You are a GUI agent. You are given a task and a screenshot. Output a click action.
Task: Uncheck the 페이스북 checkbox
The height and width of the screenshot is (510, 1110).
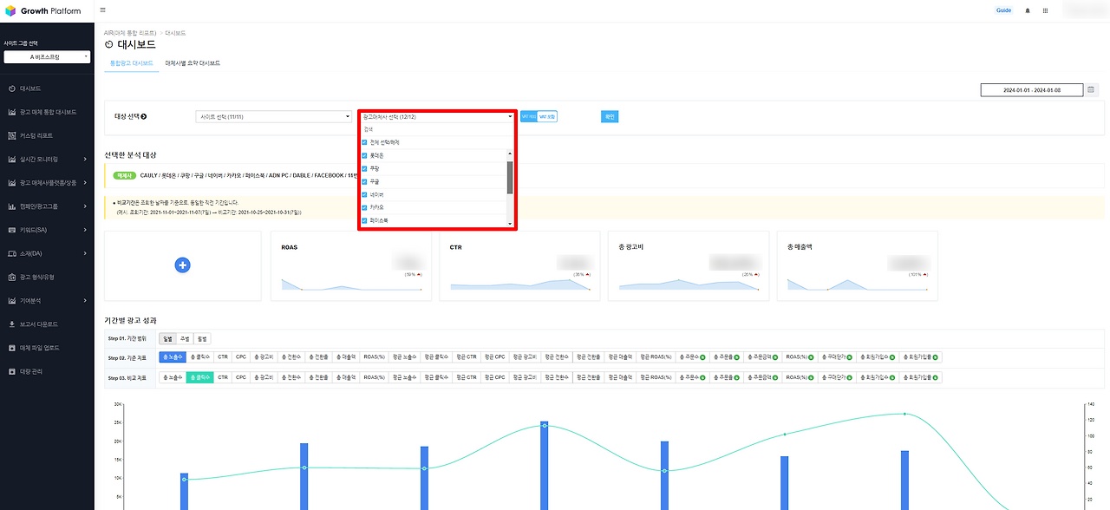click(x=365, y=220)
